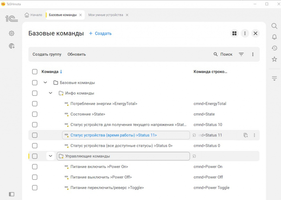281x200 pixels.
Task: Open list filter settings icon near Поиск
Action: pyautogui.click(x=241, y=54)
